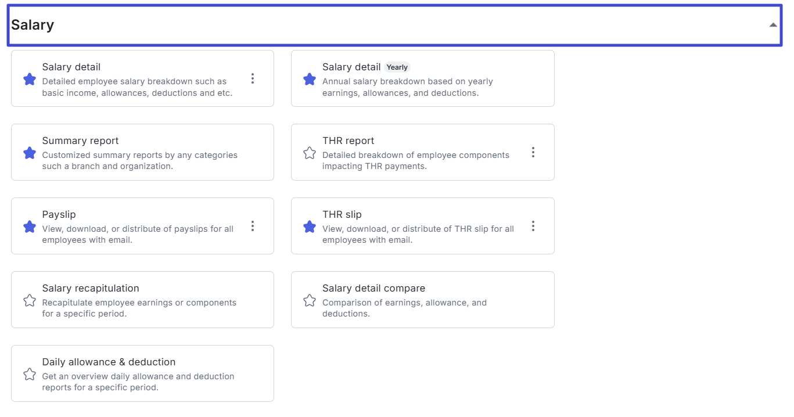This screenshot has height=417, width=794.
Task: Mark Salary detail compare as favorite
Action: [x=310, y=300]
